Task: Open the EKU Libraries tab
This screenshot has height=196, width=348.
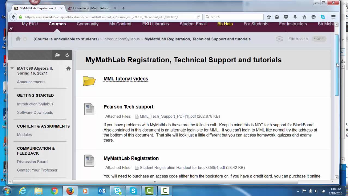Action: tap(155, 24)
